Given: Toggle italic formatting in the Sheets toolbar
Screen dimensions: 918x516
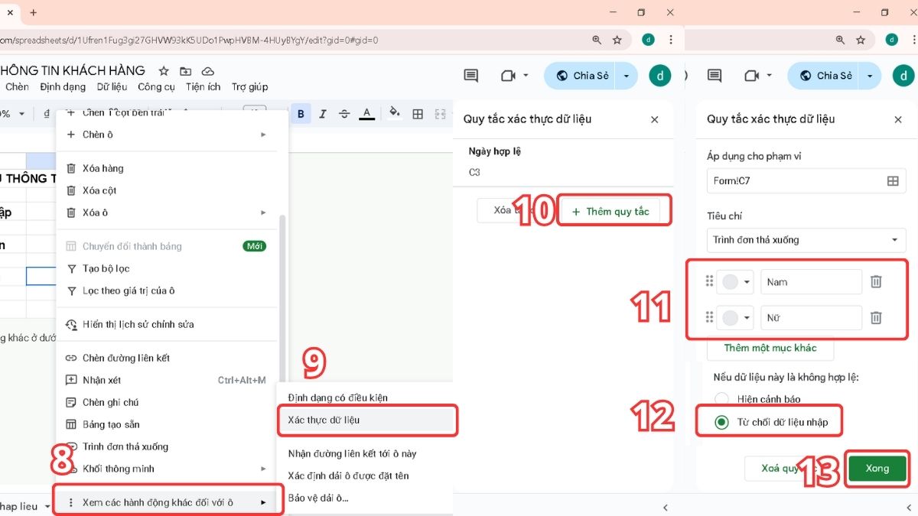Looking at the screenshot, I should click(x=323, y=114).
